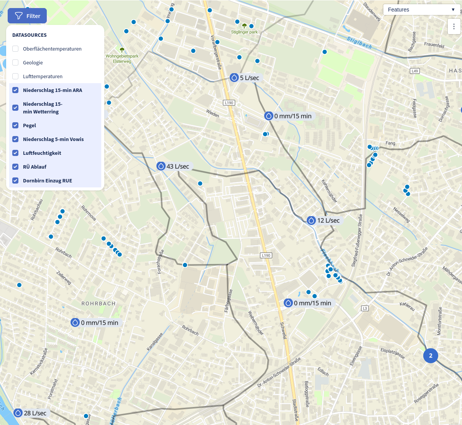Click the Stiglinger park tree icon
The width and height of the screenshot is (462, 425).
pos(244,26)
